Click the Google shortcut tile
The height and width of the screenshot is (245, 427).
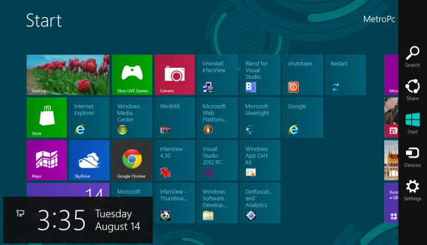click(x=303, y=118)
